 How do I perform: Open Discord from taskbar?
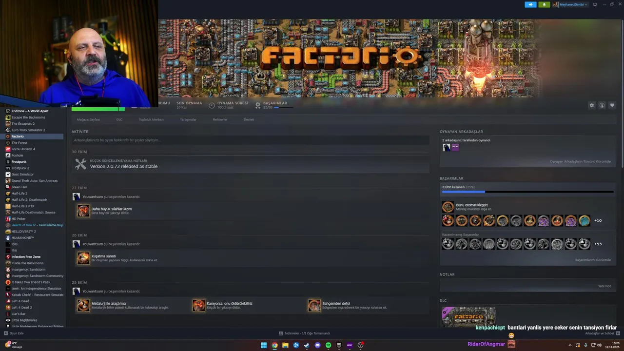[x=317, y=345]
